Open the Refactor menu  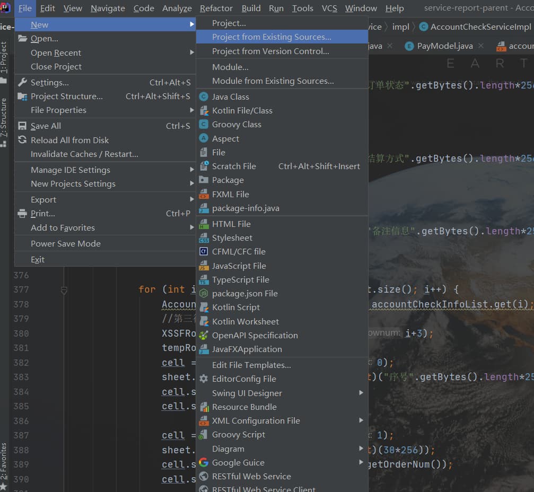click(216, 8)
